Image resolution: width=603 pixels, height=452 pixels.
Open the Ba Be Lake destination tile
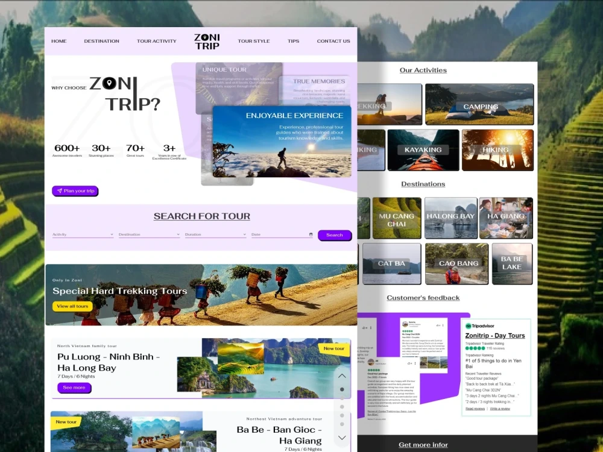click(512, 264)
